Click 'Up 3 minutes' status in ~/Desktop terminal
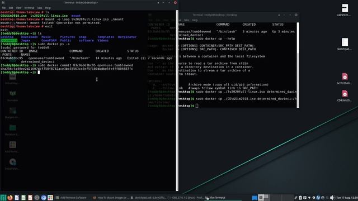 pyautogui.click(x=284, y=32)
